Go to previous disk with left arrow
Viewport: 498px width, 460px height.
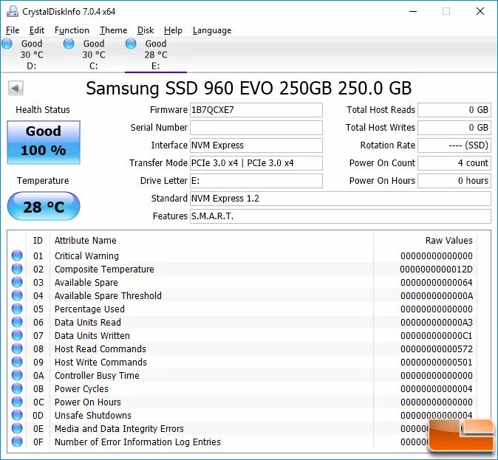click(x=16, y=88)
